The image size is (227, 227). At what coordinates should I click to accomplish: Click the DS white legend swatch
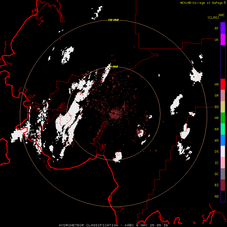click(223, 151)
